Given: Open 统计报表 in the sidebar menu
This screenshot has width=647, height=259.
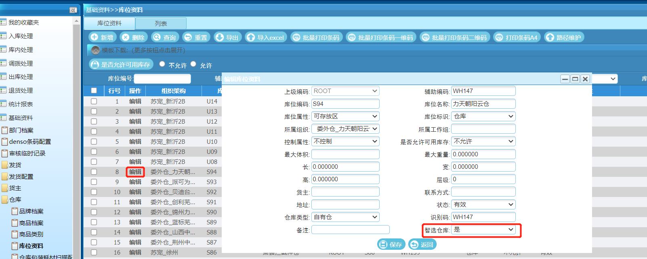Looking at the screenshot, I should point(21,104).
